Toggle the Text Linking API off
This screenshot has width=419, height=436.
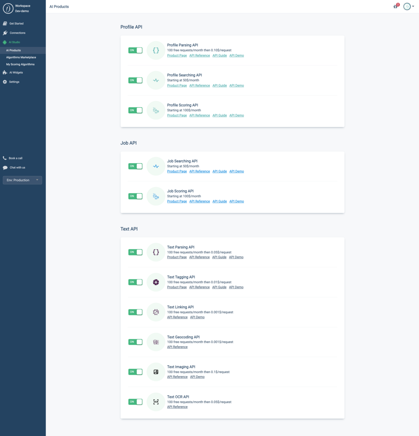point(135,312)
